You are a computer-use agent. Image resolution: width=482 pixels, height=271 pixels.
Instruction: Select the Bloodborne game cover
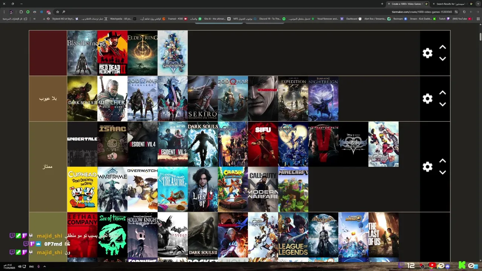click(82, 53)
